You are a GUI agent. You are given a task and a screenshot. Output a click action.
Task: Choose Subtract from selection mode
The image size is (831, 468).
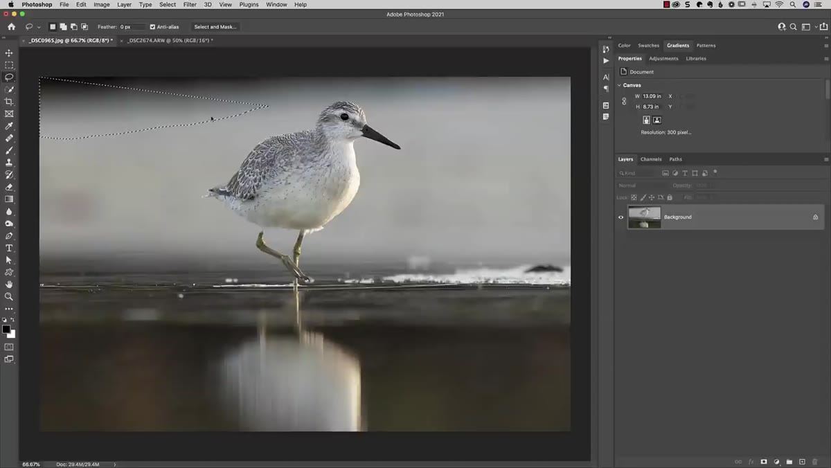[74, 27]
